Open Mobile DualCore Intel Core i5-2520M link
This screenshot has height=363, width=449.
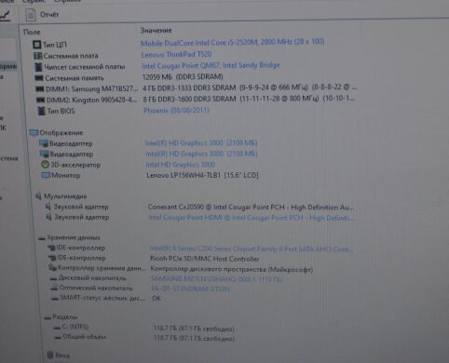(x=233, y=42)
